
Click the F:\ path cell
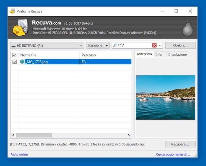(106, 62)
